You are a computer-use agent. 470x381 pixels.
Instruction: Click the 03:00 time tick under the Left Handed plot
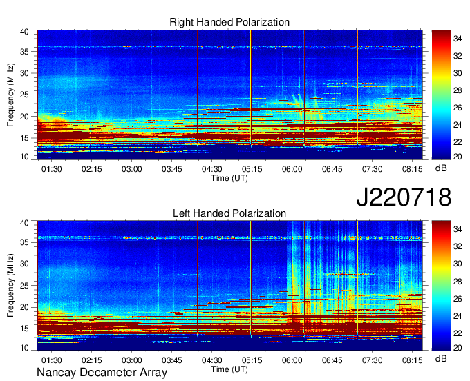click(x=131, y=360)
